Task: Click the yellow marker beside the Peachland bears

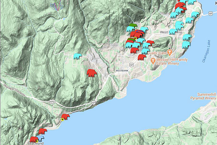Action: click(37, 140)
